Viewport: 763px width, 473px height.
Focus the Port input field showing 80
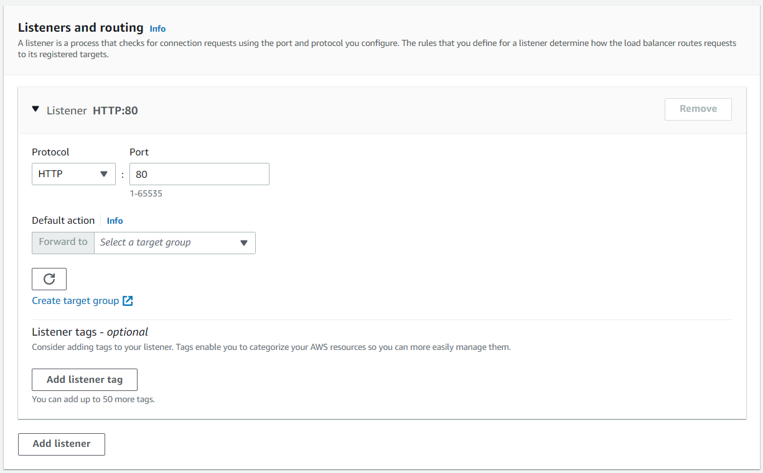pos(199,174)
